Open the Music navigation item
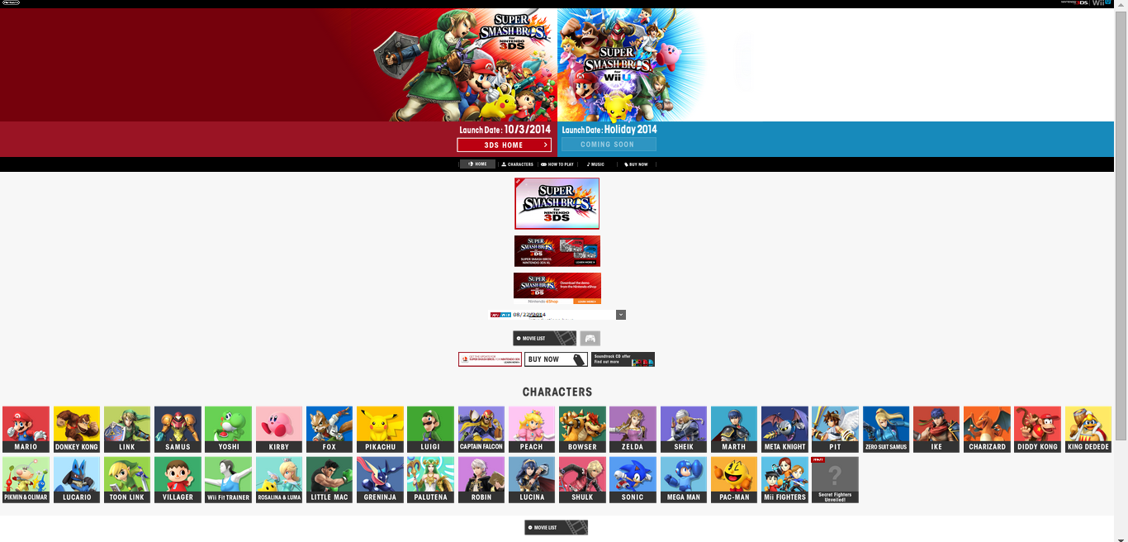Viewport: 1128px width, 542px height. tap(595, 164)
